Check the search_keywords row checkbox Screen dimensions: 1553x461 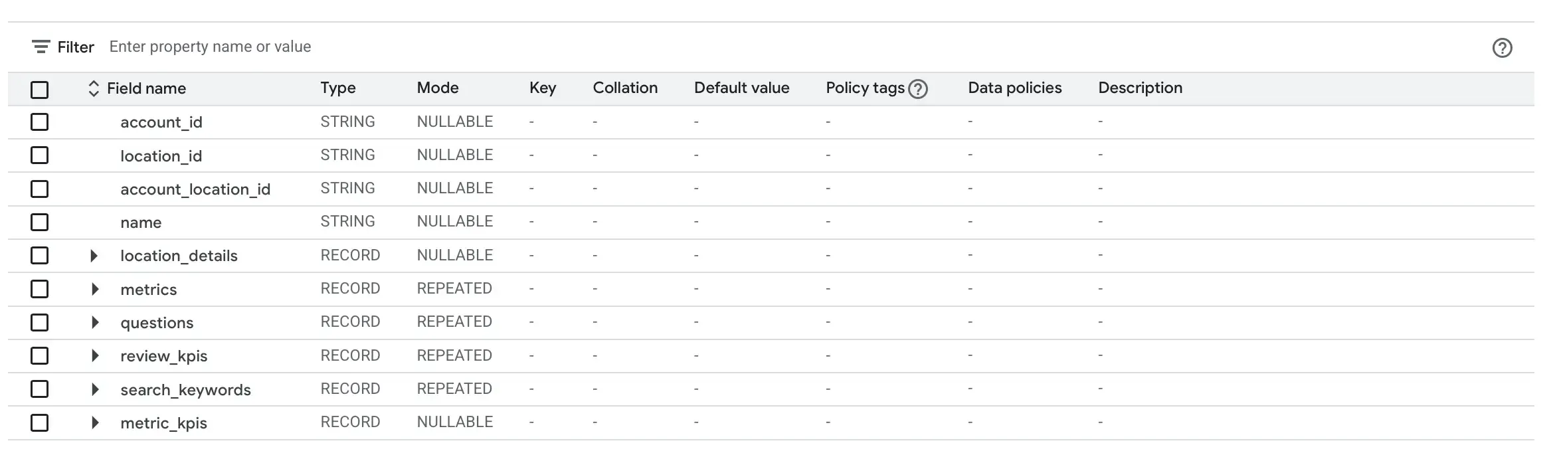point(40,389)
